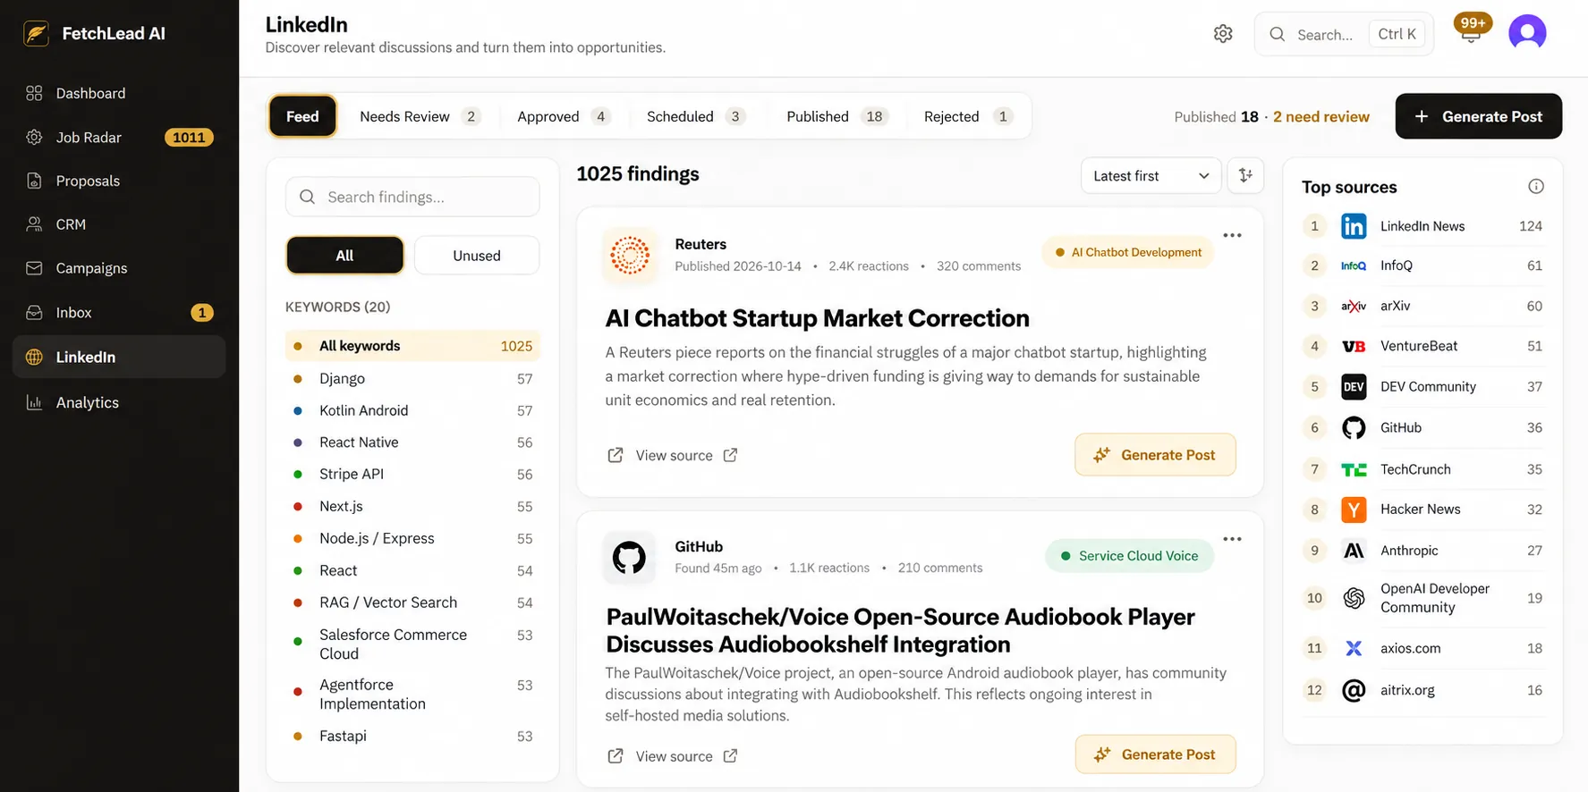Click the Reuters source logo
1588x792 pixels.
pos(630,256)
